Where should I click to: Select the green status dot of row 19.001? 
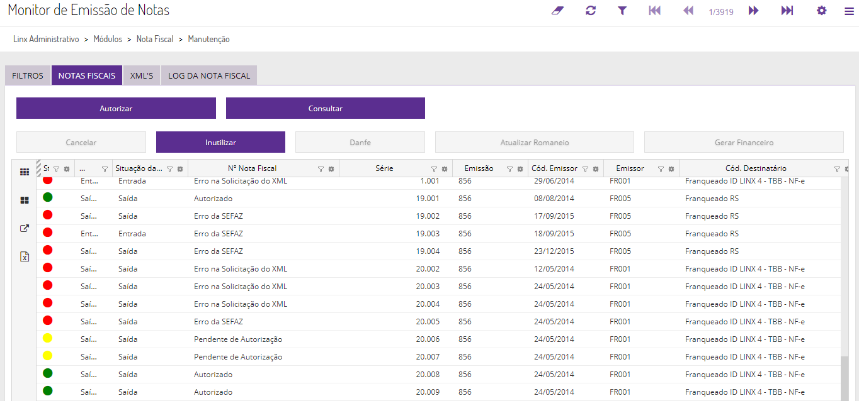(48, 197)
